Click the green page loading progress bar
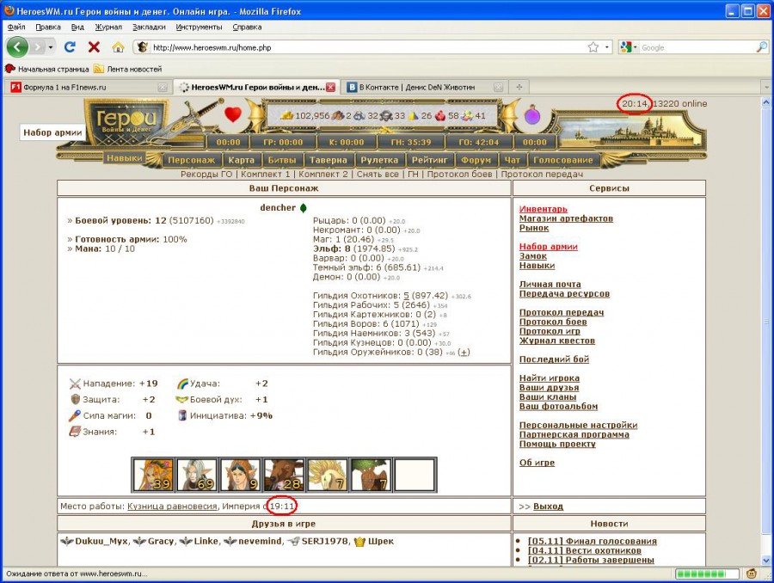 pos(707,574)
